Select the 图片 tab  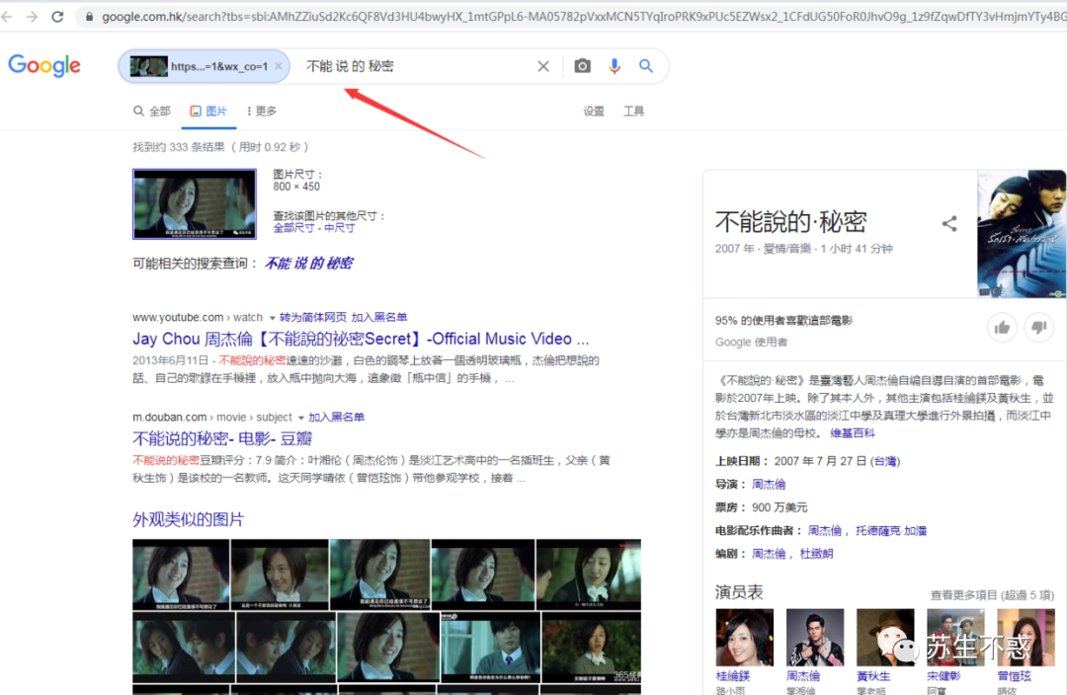(208, 111)
